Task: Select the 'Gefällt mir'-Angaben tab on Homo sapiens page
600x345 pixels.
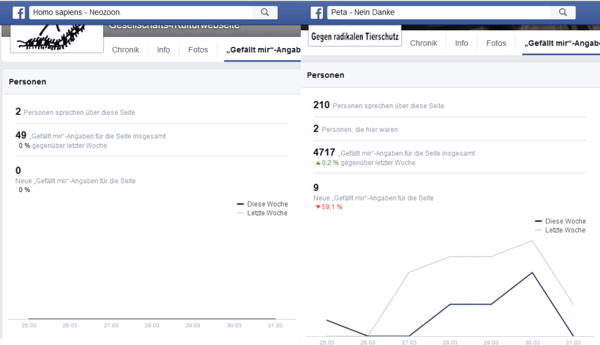Action: 263,50
